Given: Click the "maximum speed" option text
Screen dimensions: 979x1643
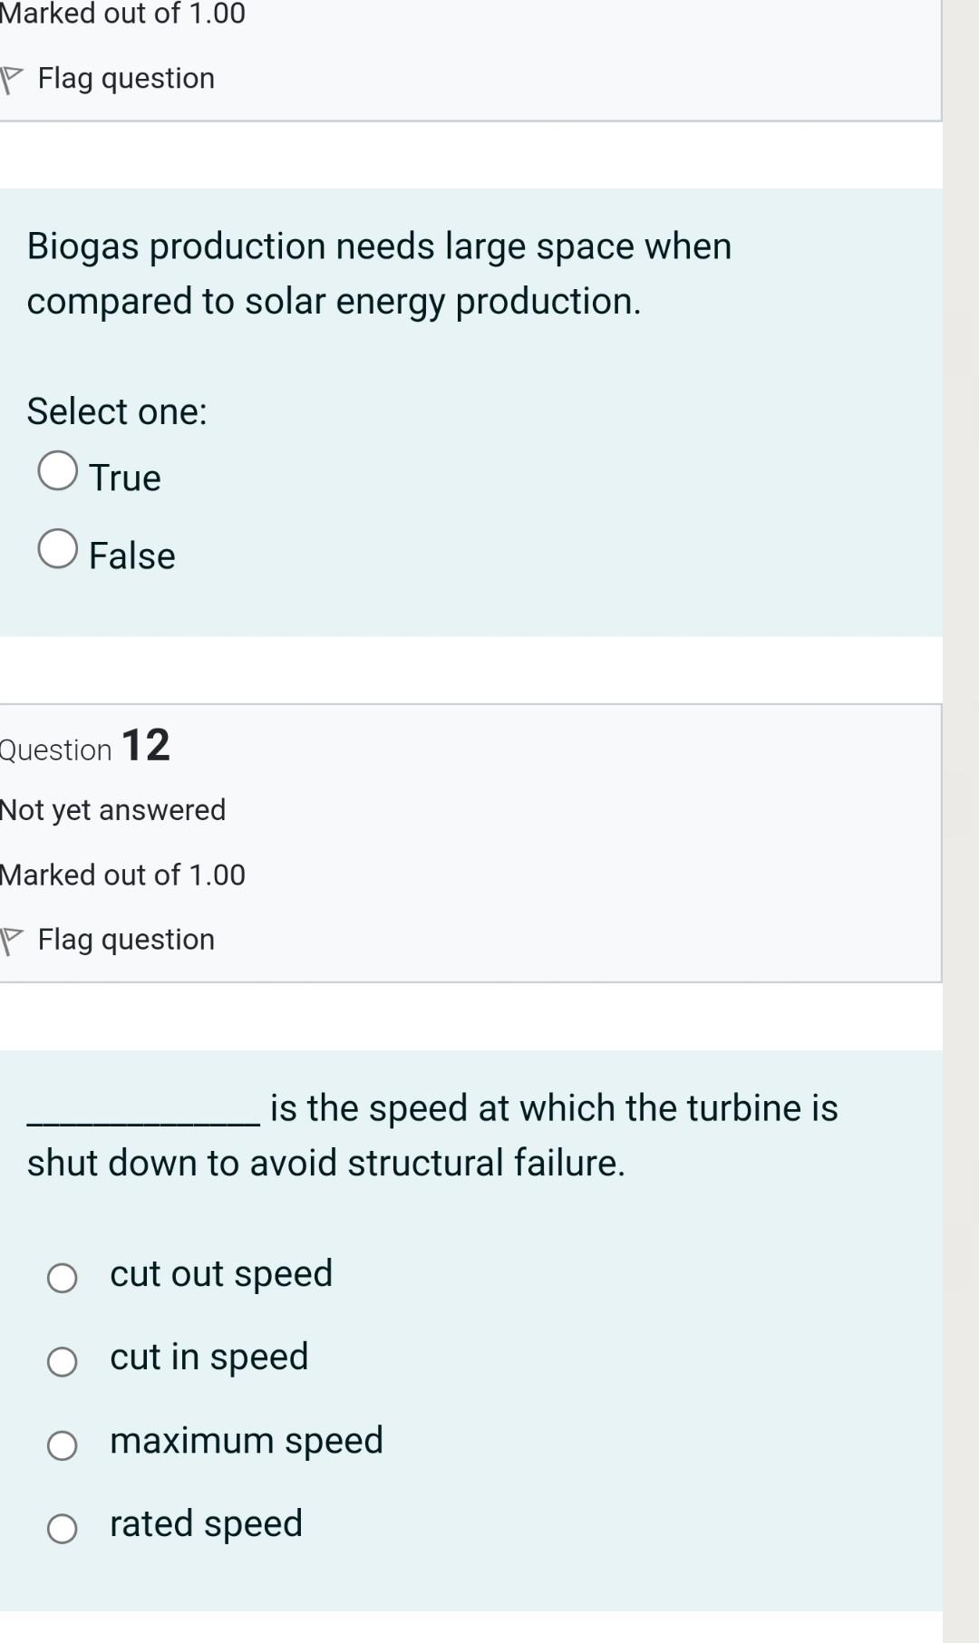Looking at the screenshot, I should coord(247,1440).
